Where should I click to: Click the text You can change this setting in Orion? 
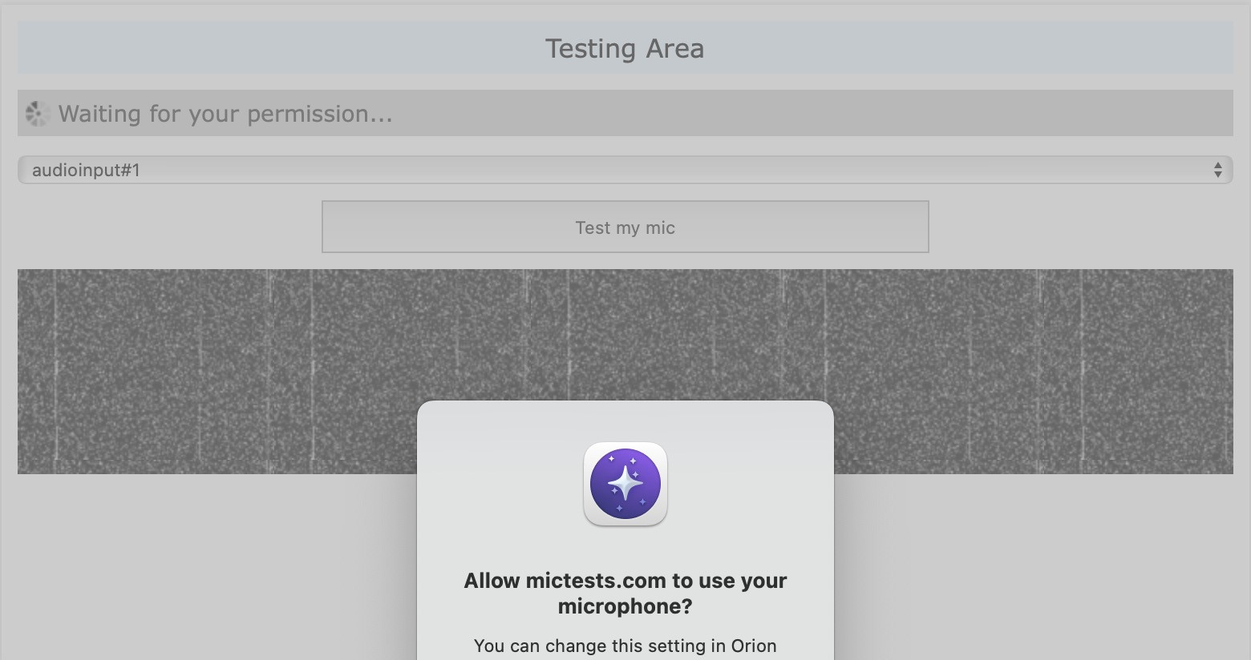(625, 646)
